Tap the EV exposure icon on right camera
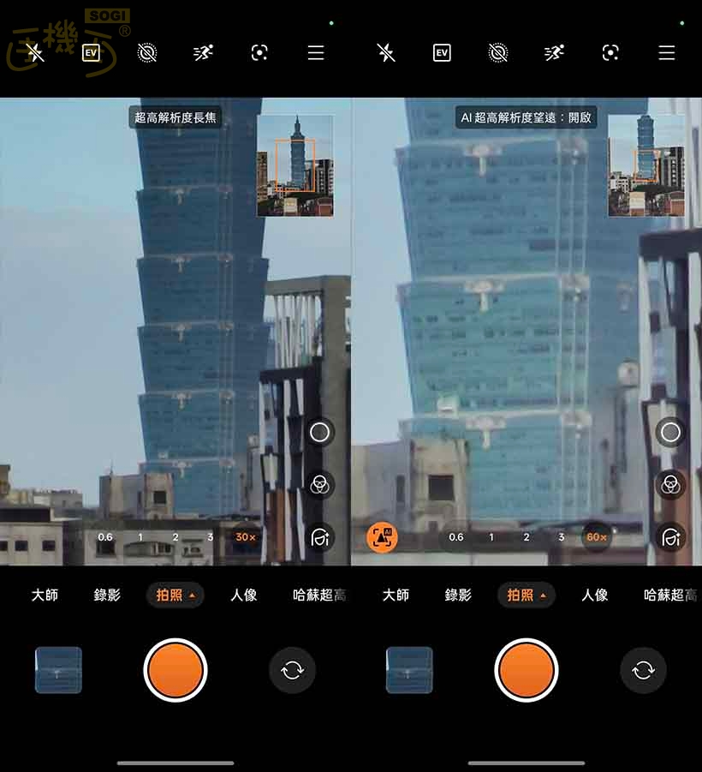The width and height of the screenshot is (702, 772). [x=442, y=53]
